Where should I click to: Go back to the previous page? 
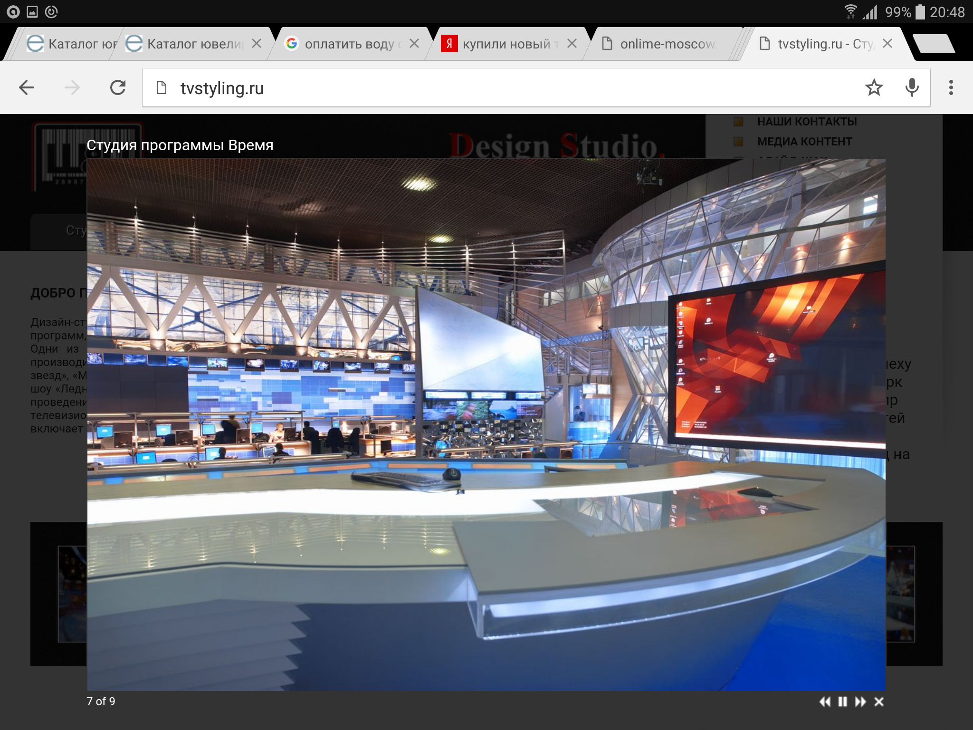click(27, 87)
